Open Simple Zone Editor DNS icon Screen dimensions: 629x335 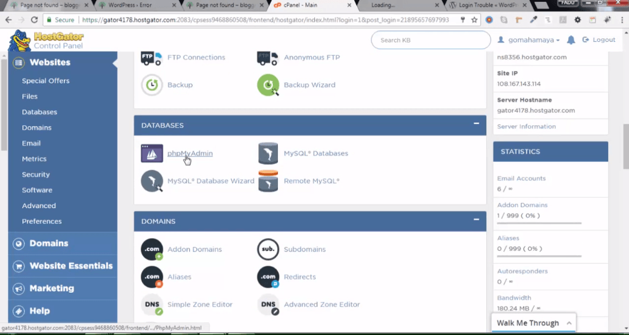point(152,304)
